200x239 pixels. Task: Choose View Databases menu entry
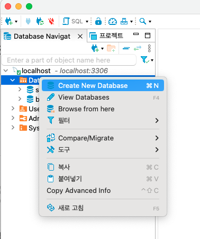click(x=103, y=98)
